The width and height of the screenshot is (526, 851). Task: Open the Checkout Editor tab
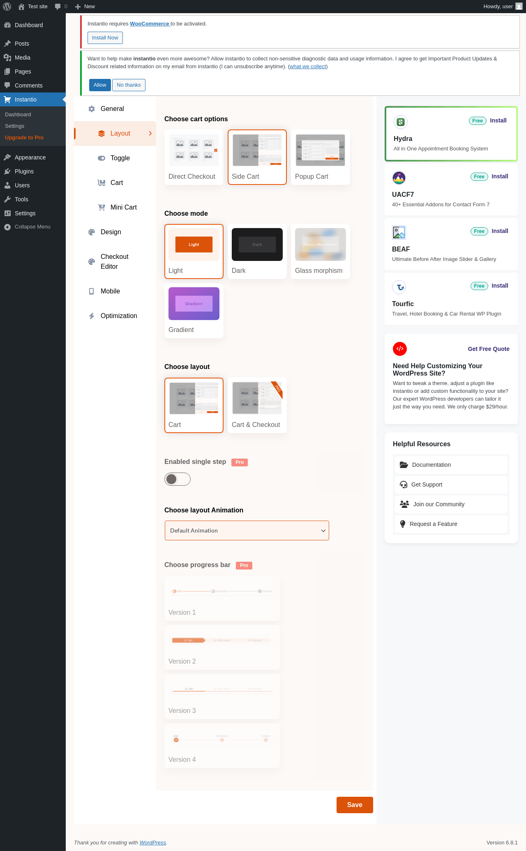pos(115,262)
